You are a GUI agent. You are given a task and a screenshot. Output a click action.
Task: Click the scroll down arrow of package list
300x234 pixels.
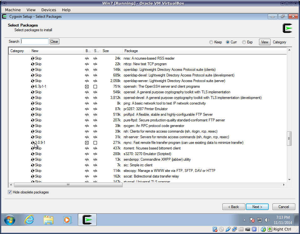(289, 180)
